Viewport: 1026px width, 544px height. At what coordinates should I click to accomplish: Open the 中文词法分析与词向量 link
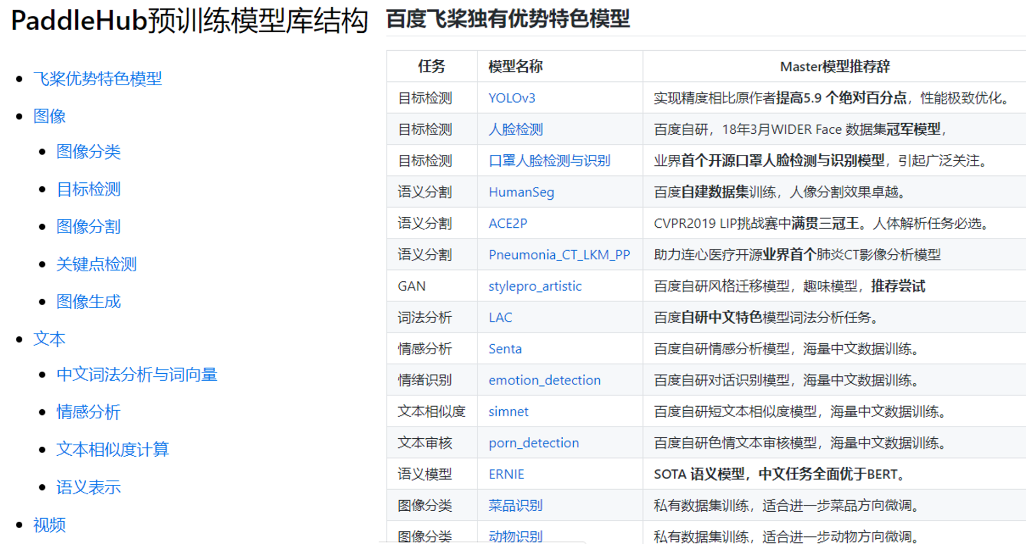pyautogui.click(x=136, y=374)
